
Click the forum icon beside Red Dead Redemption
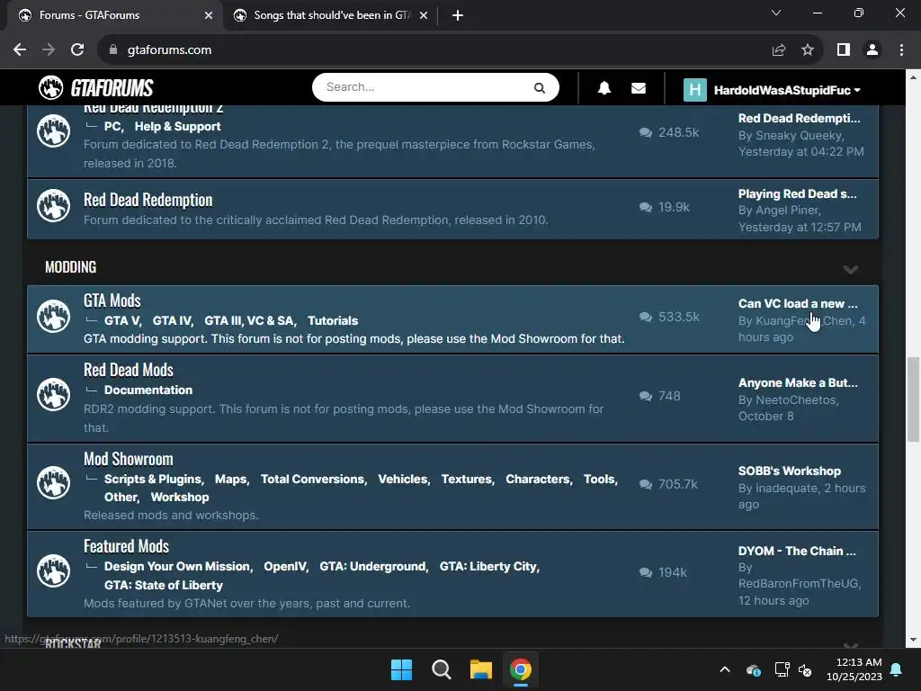click(53, 205)
